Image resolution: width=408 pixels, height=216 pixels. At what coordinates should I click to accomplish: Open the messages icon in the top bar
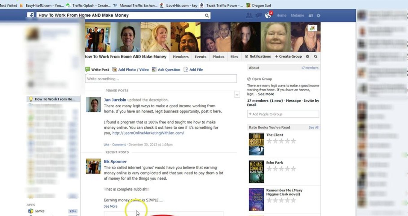coord(259,15)
